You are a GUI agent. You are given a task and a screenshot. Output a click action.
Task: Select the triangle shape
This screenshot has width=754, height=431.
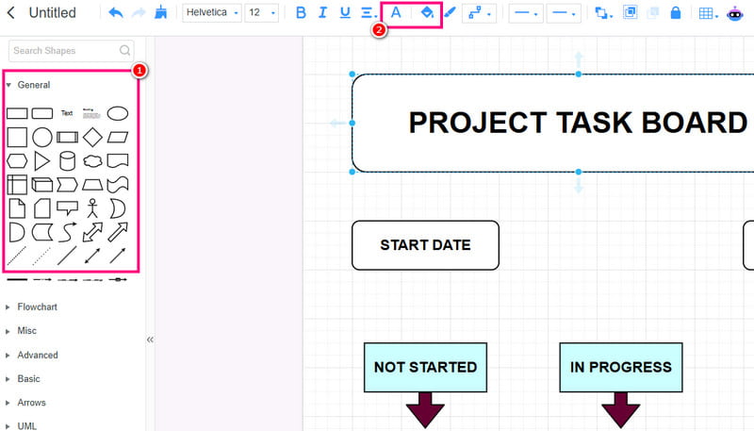[41, 161]
